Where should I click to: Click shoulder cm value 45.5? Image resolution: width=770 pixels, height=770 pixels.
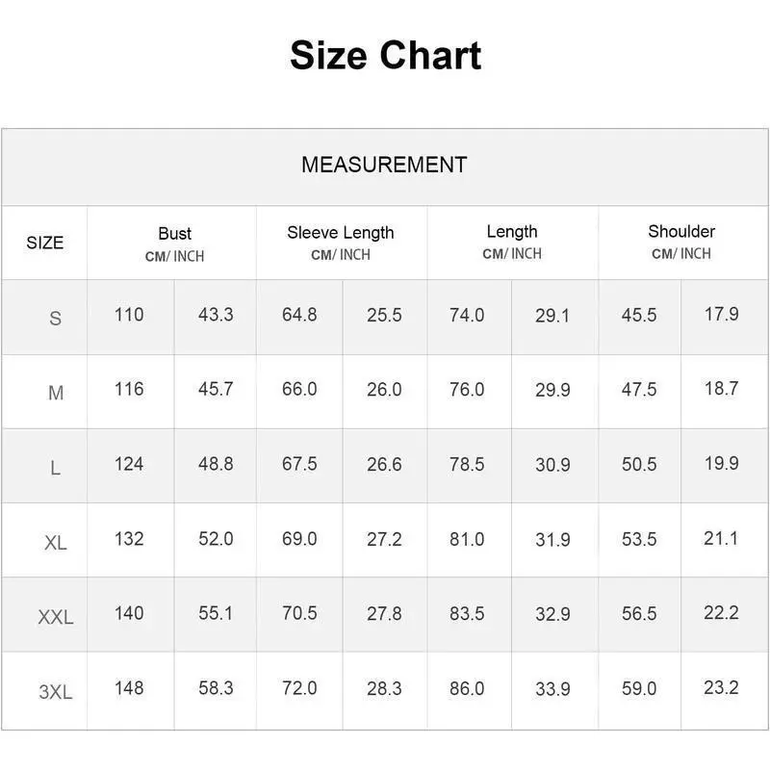pos(639,315)
